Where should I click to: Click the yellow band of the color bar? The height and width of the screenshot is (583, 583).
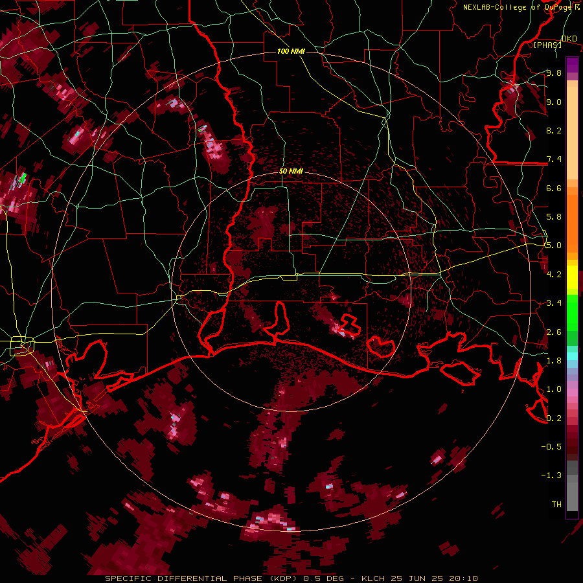(572, 277)
